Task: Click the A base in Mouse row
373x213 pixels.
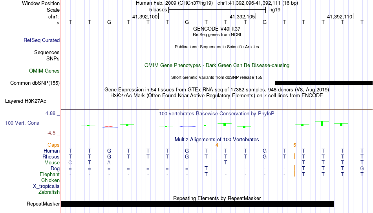Action: point(109,163)
